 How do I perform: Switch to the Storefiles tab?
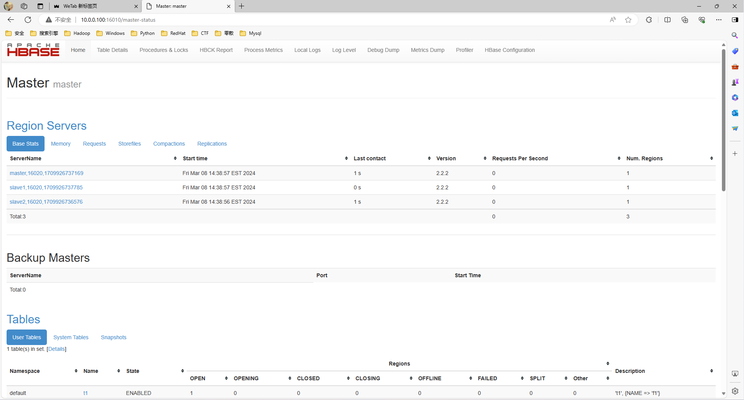click(x=130, y=144)
